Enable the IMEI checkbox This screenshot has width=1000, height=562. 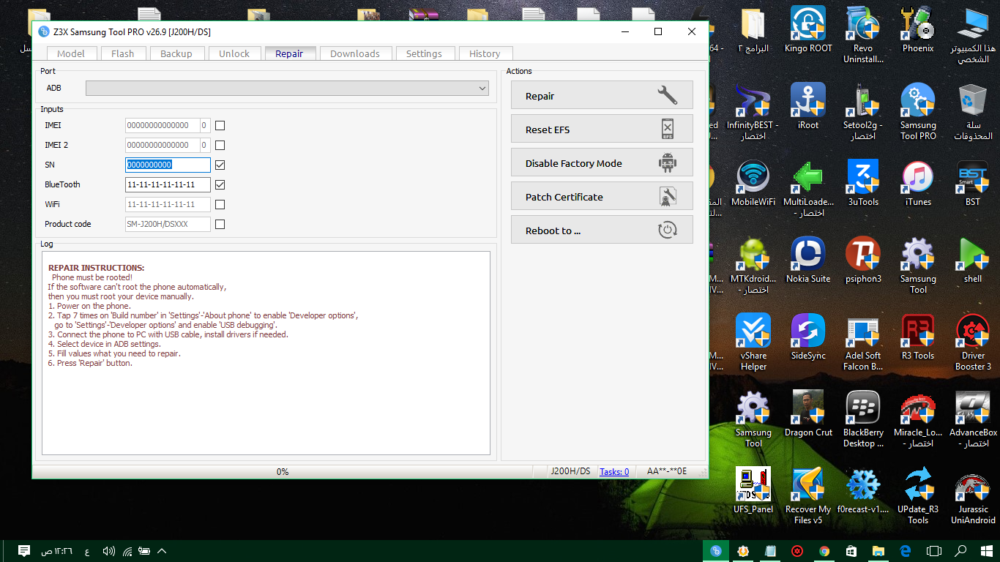click(220, 125)
